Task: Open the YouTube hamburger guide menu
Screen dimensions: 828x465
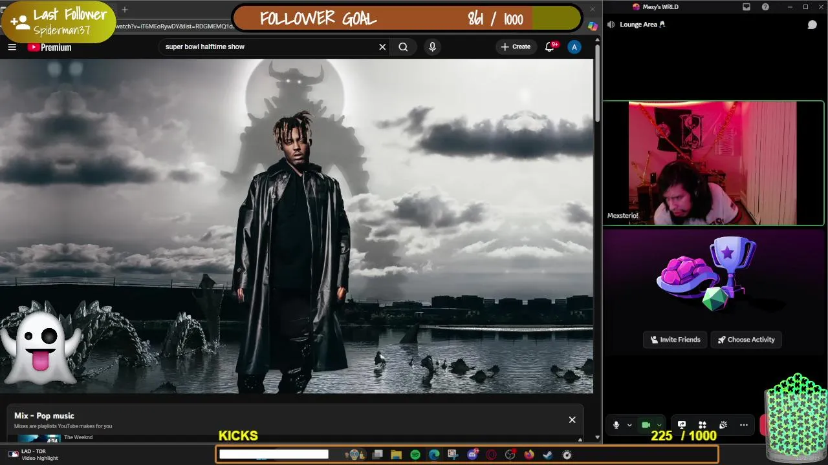Action: point(12,47)
